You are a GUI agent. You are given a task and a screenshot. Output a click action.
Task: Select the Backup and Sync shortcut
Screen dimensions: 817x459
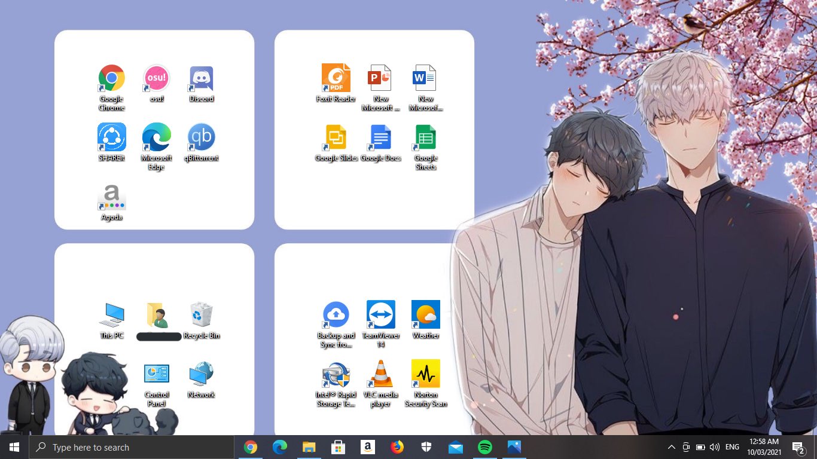pyautogui.click(x=336, y=324)
